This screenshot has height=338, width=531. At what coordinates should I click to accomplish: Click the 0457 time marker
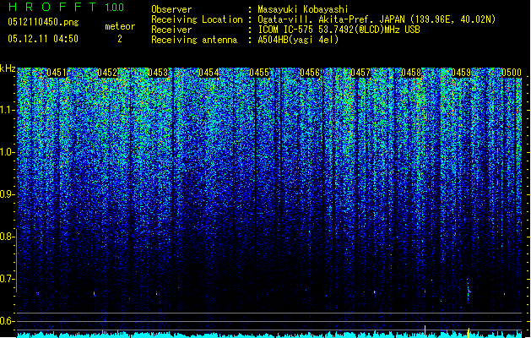click(x=360, y=73)
